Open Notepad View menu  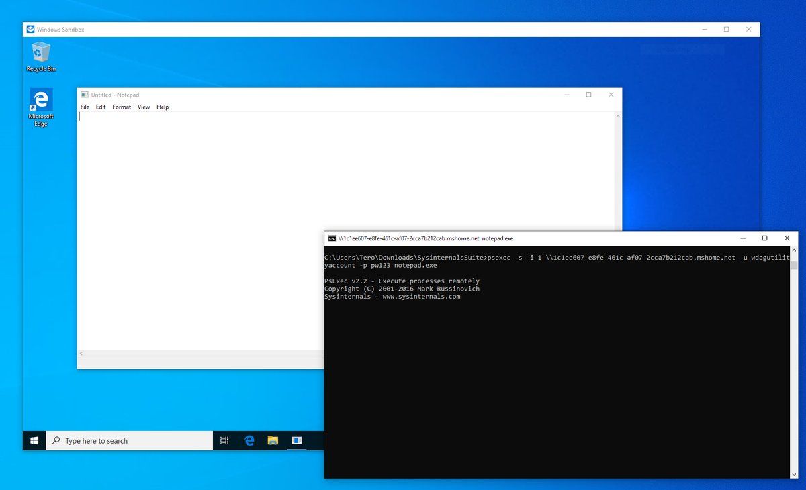point(144,107)
